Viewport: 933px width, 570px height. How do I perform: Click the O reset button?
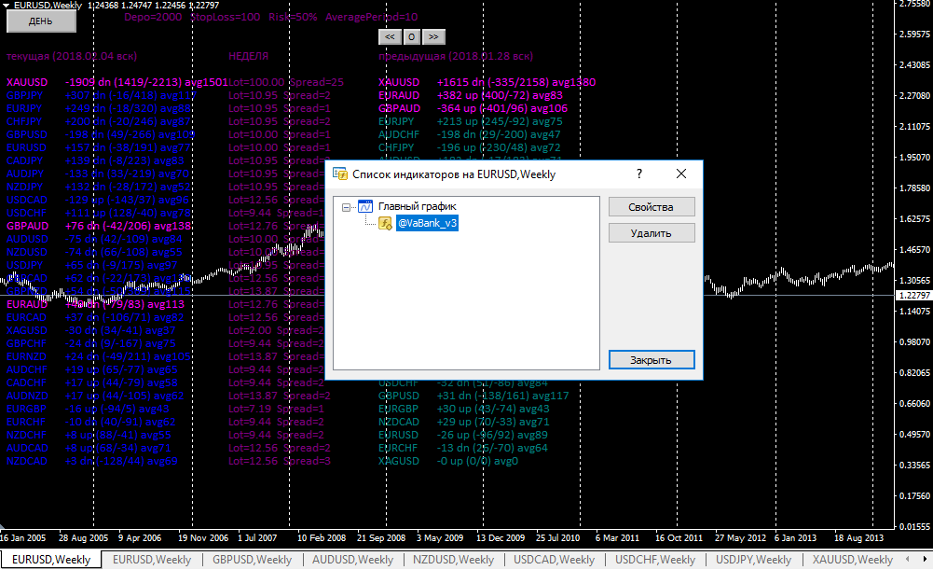tap(412, 37)
